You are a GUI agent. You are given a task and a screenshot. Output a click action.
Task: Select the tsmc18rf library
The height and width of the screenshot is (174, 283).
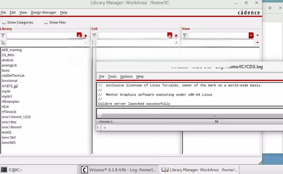(x=9, y=137)
